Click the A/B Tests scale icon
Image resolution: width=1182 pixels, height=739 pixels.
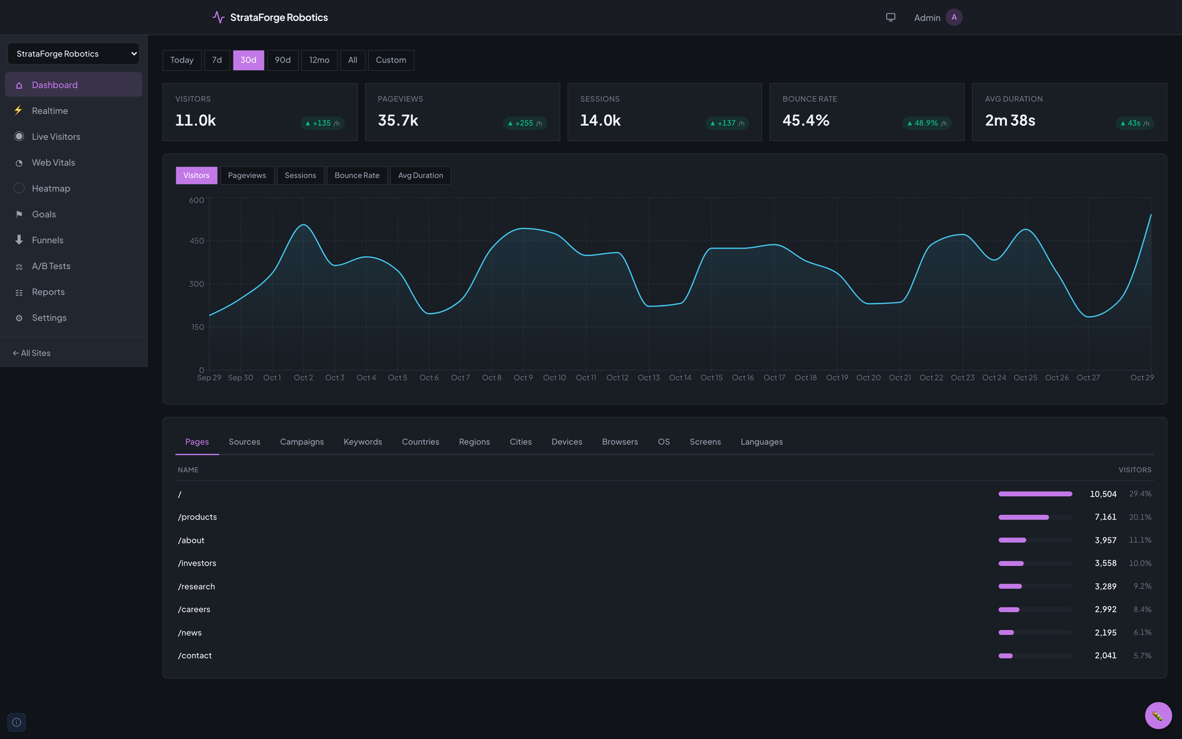pos(19,266)
